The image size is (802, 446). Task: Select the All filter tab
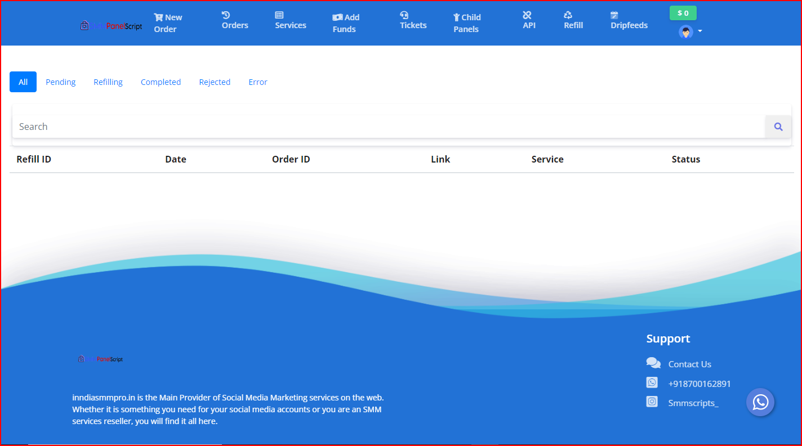[x=23, y=82]
